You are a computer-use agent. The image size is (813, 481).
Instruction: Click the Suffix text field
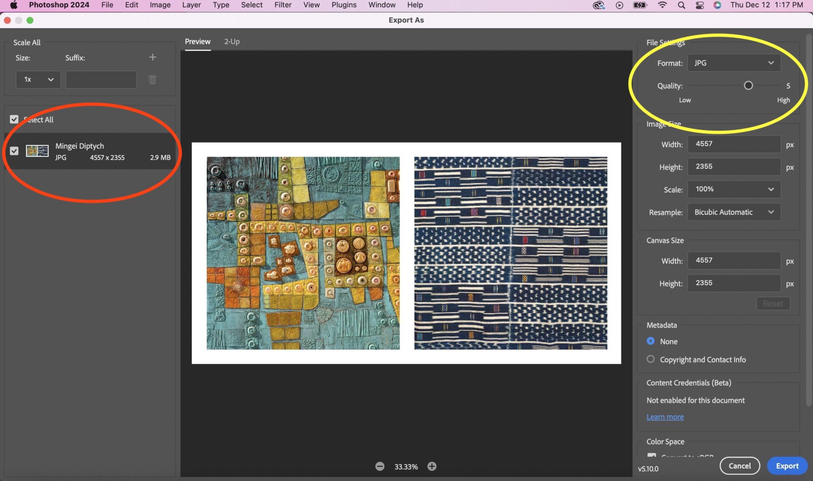pos(101,80)
